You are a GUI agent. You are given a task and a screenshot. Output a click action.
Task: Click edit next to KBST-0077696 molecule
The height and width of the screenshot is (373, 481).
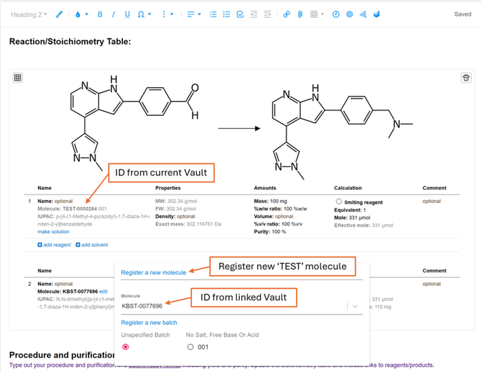click(103, 291)
